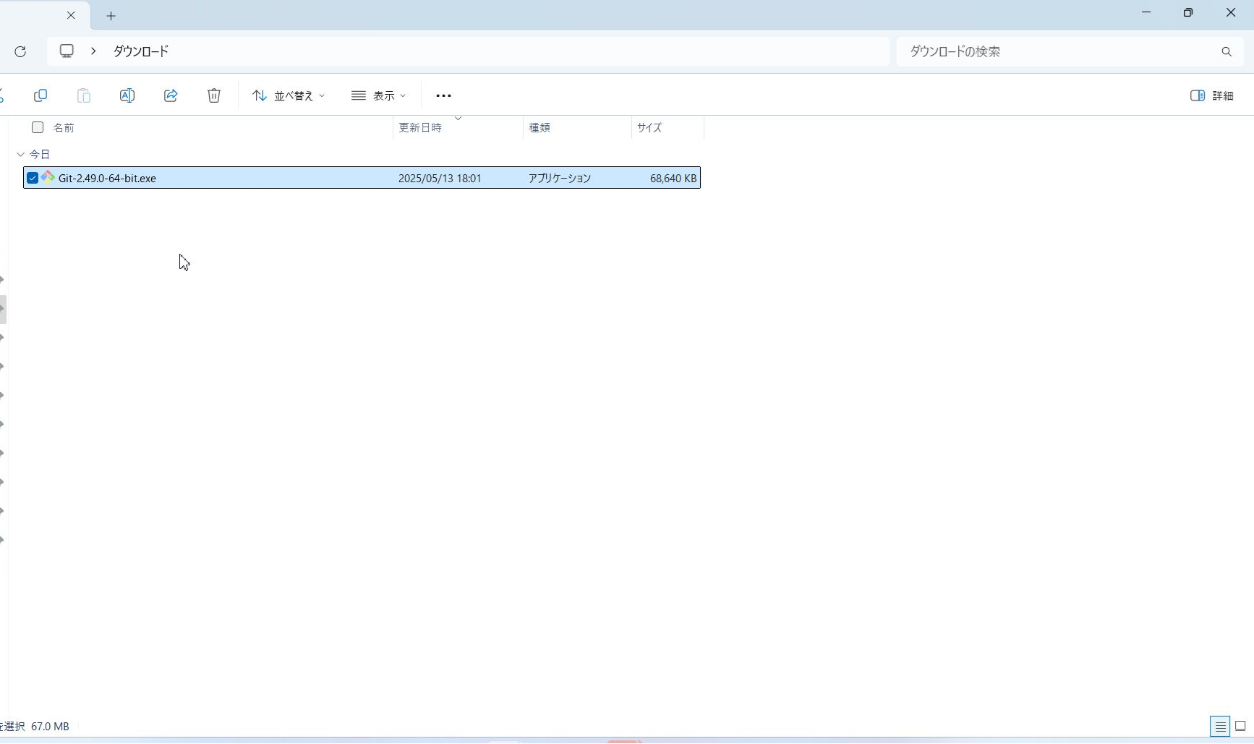Close the current Explorer tab

point(71,15)
